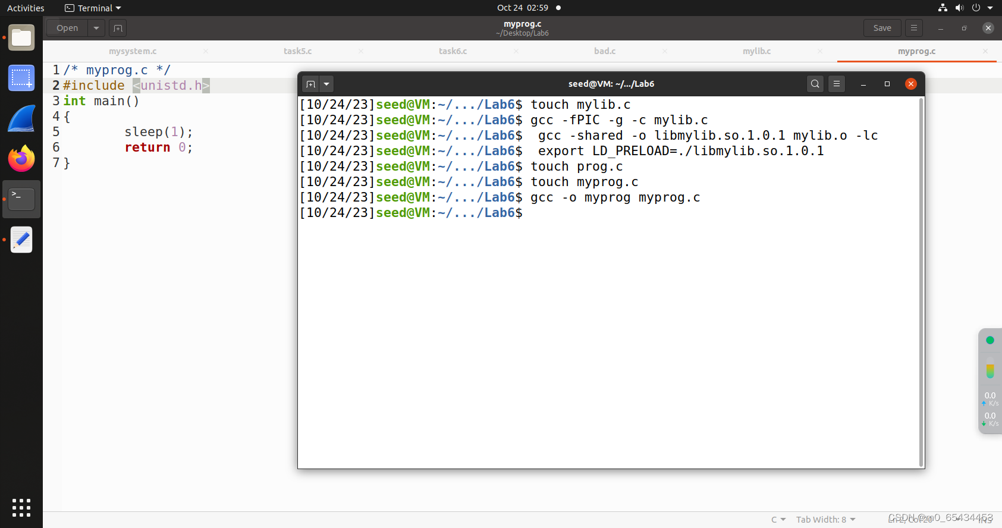This screenshot has width=1002, height=528.
Task: Close the mysystem.c tab
Action: (x=206, y=51)
